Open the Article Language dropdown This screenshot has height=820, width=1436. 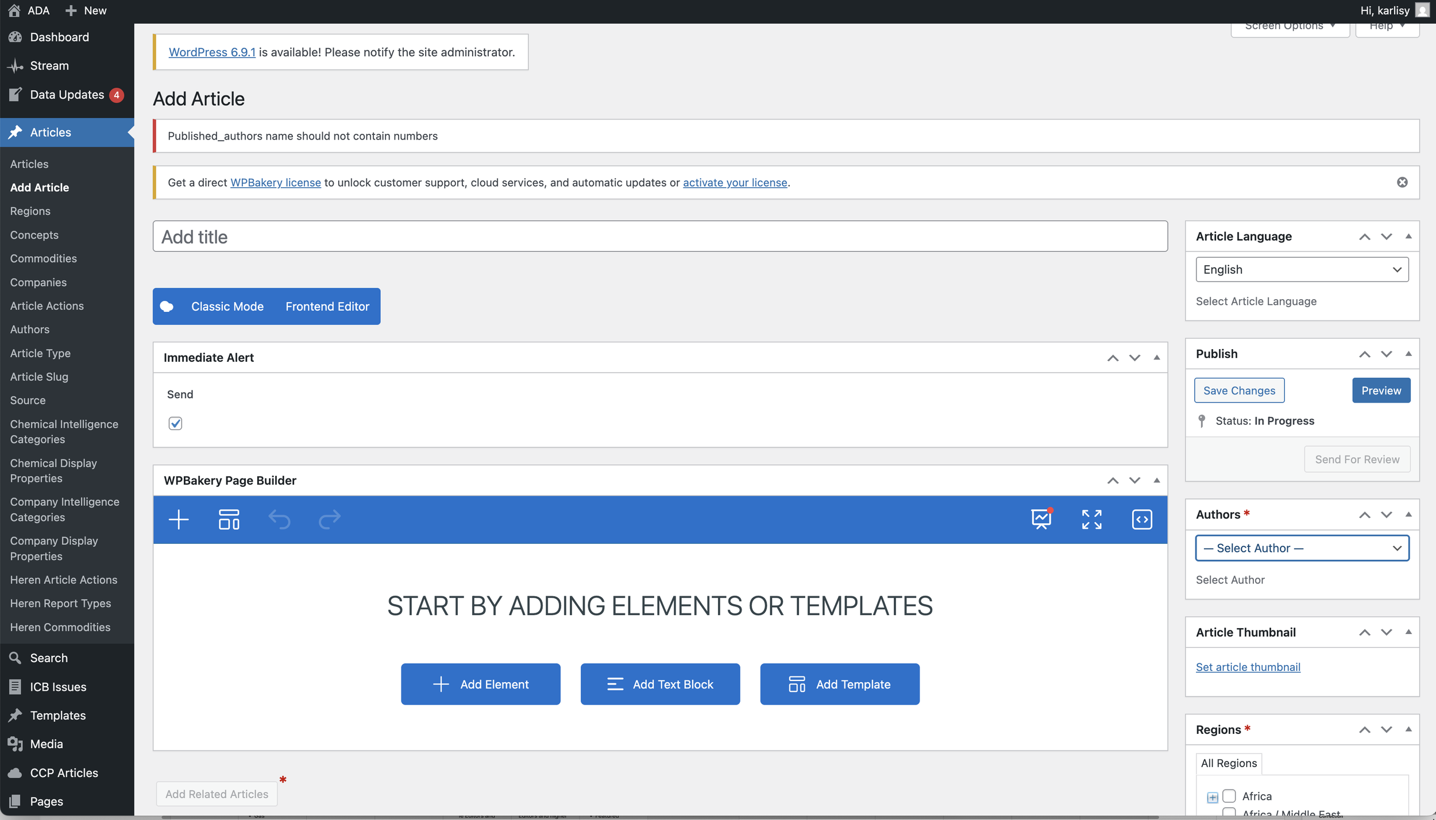[1301, 269]
